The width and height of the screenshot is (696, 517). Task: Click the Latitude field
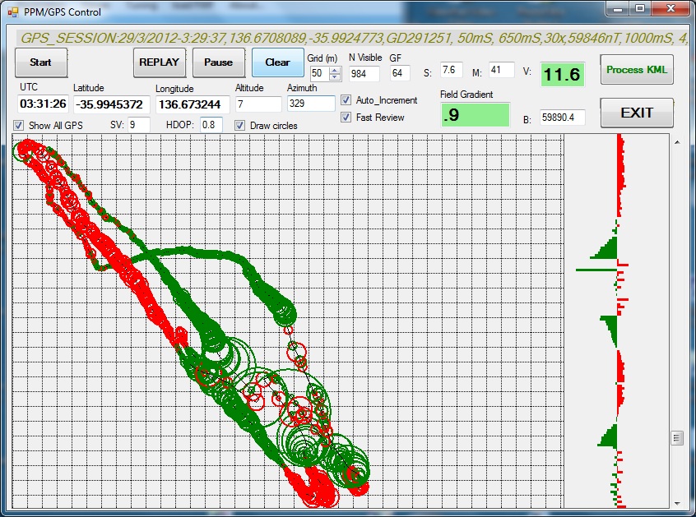111,104
